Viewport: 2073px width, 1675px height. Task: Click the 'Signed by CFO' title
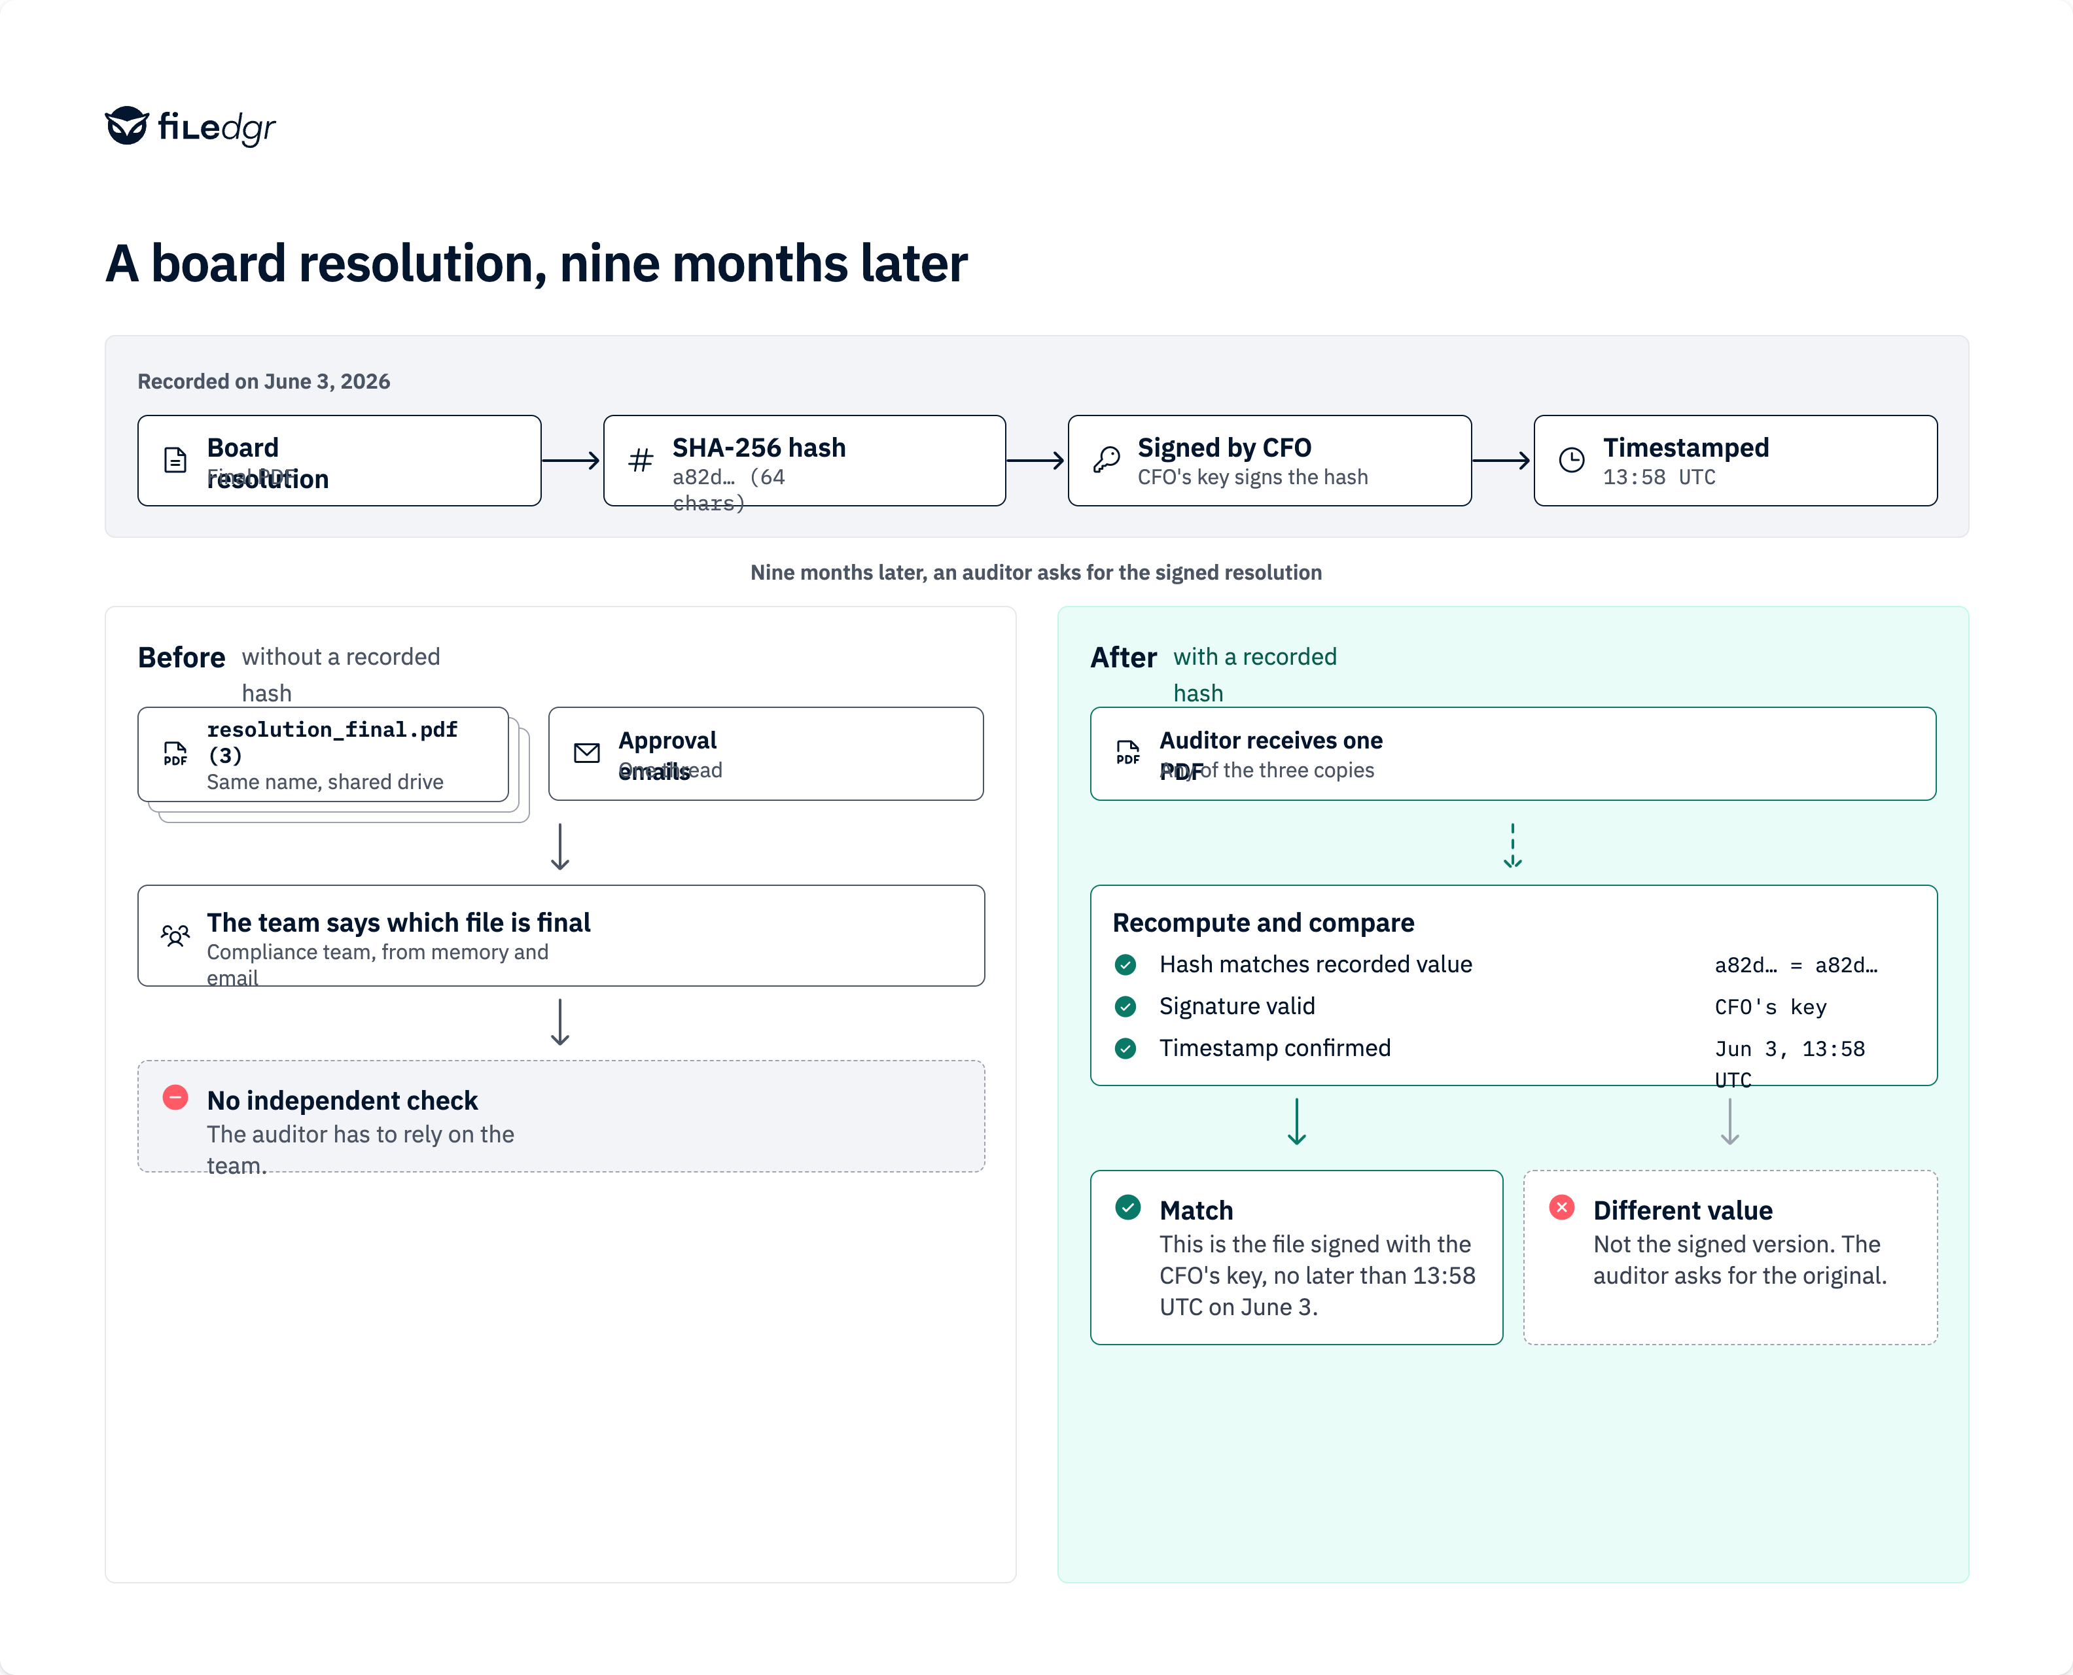pos(1224,448)
